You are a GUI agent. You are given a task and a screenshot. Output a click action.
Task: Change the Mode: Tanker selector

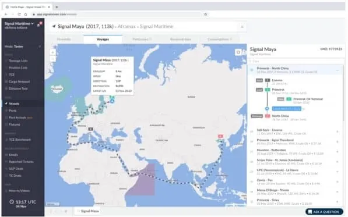(x=23, y=47)
